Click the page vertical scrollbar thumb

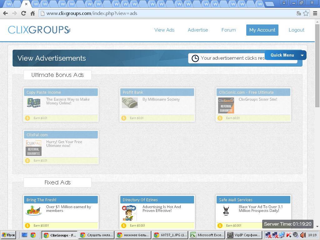click(317, 65)
